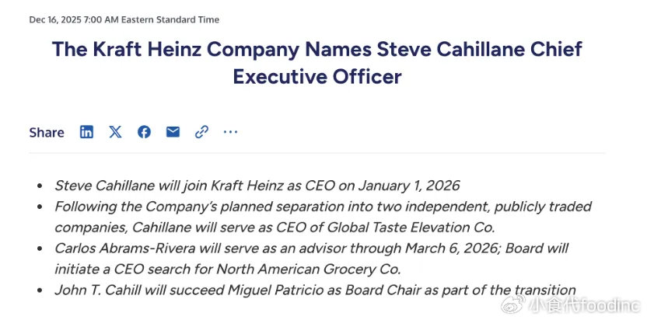The width and height of the screenshot is (647, 320).
Task: Share the article by email
Action: (173, 132)
